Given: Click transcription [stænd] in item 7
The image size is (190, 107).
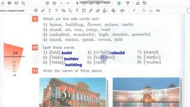Looking at the screenshot, I should coord(151,52).
